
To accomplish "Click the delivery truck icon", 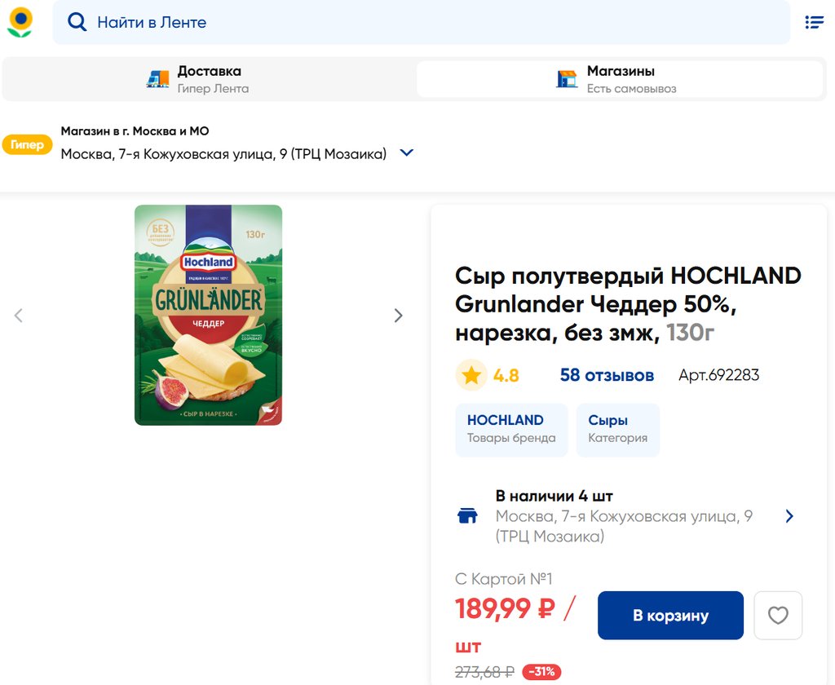I will click(x=157, y=79).
